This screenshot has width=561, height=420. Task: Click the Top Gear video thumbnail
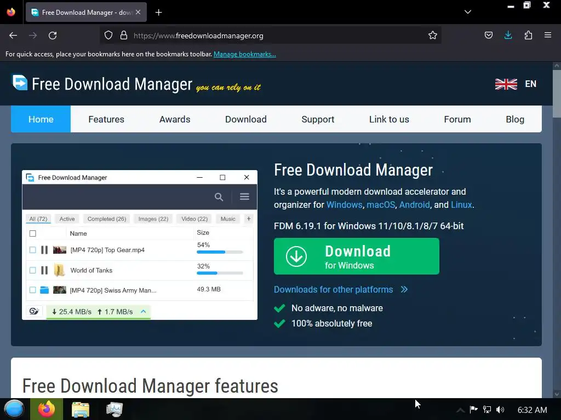59,249
